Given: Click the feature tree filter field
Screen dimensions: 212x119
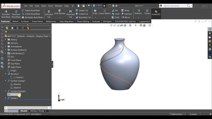Looking at the screenshot, I should pos(28,32).
